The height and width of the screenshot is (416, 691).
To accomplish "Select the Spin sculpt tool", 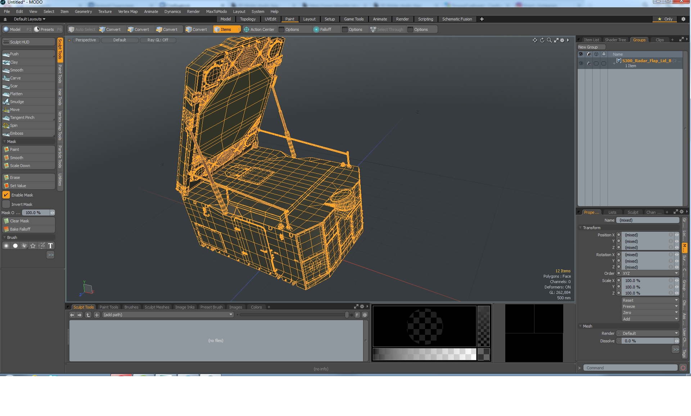I will click(28, 125).
